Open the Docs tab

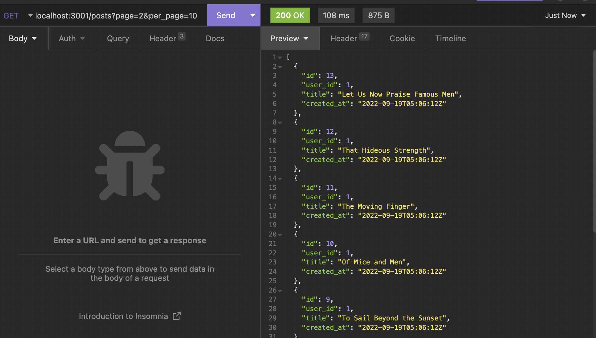pyautogui.click(x=215, y=38)
